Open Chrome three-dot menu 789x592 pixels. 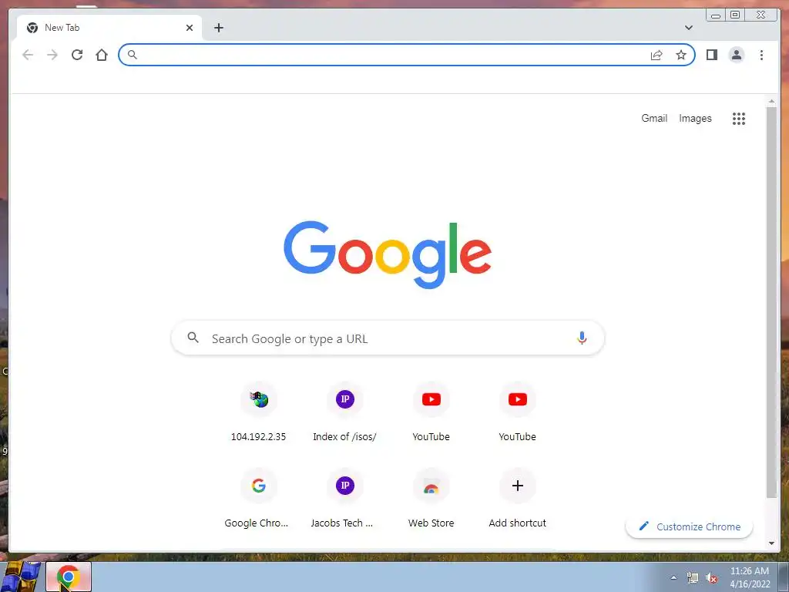click(761, 55)
